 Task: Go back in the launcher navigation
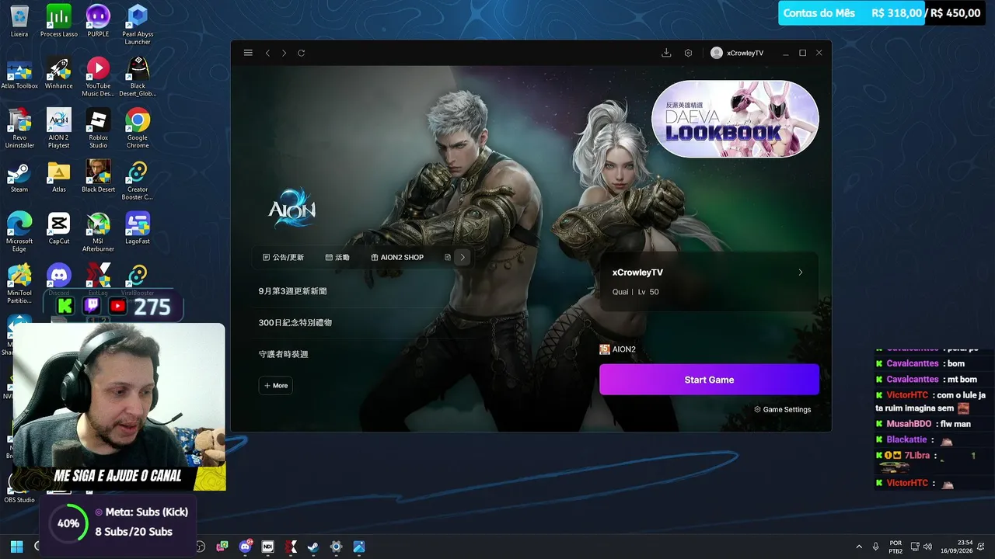[267, 53]
